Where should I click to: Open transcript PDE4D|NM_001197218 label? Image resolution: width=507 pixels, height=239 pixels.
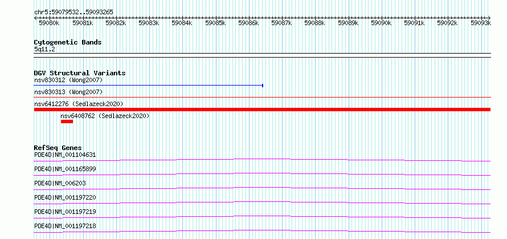tap(65, 226)
